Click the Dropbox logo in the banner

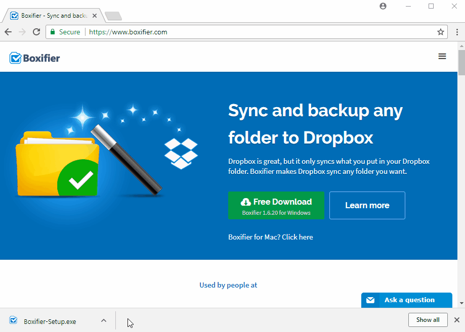(x=181, y=154)
